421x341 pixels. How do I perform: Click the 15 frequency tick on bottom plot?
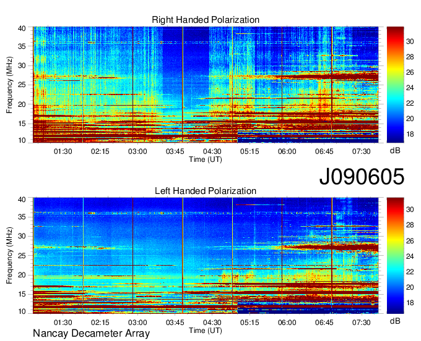[x=22, y=294]
